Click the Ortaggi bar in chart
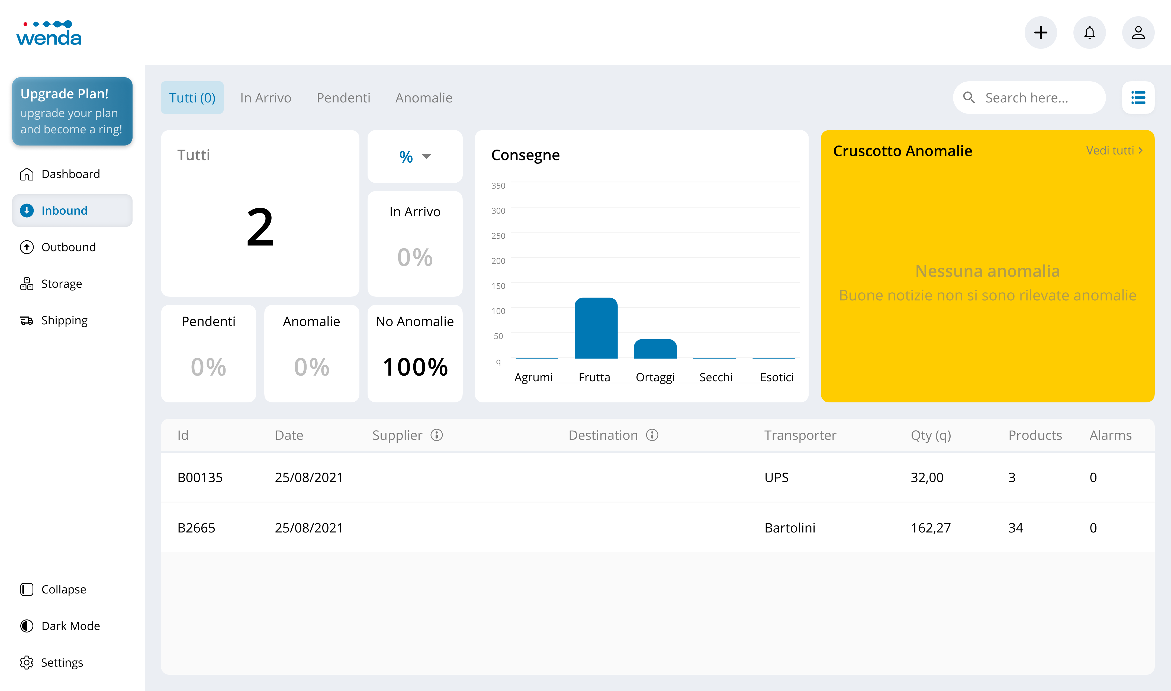Screen dimensions: 1171x691 tap(655, 349)
